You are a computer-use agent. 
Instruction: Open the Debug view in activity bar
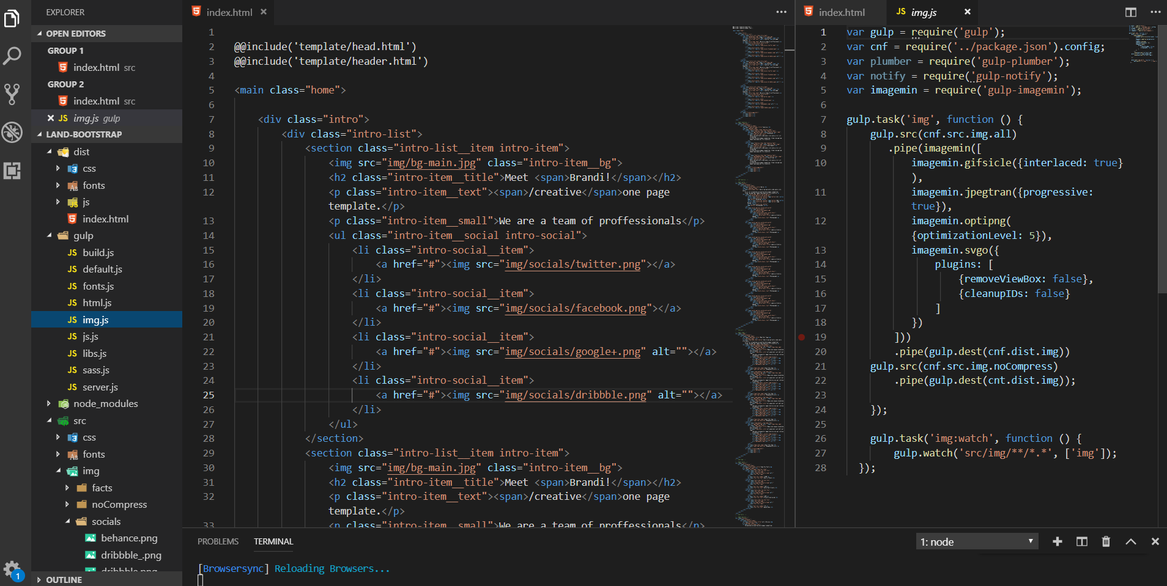click(x=12, y=132)
